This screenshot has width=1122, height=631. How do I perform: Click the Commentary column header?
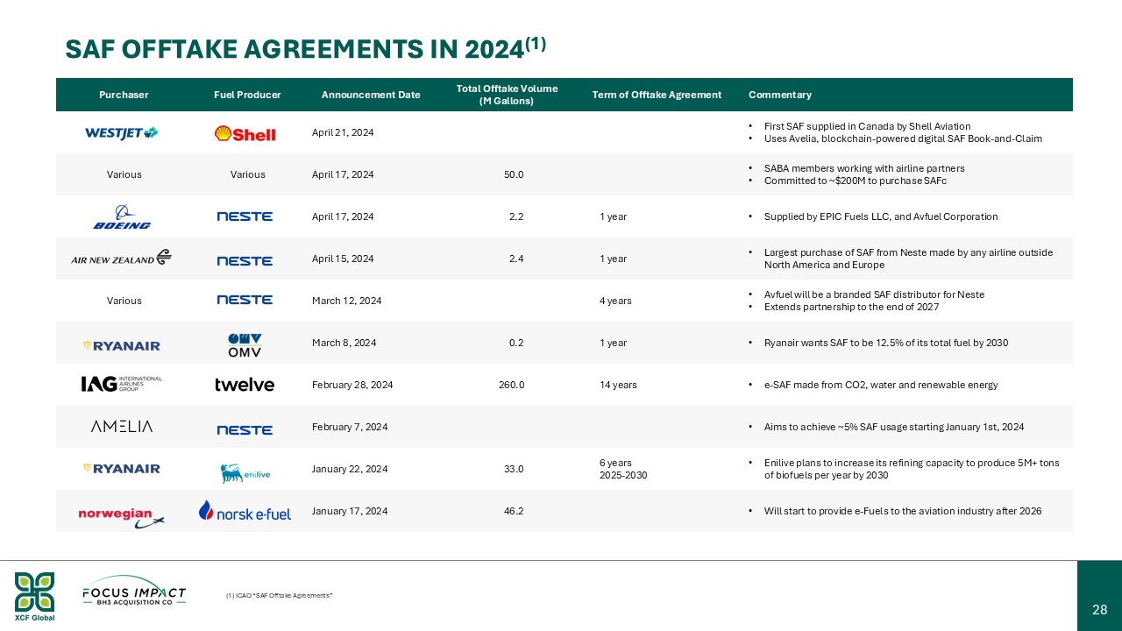(x=780, y=95)
